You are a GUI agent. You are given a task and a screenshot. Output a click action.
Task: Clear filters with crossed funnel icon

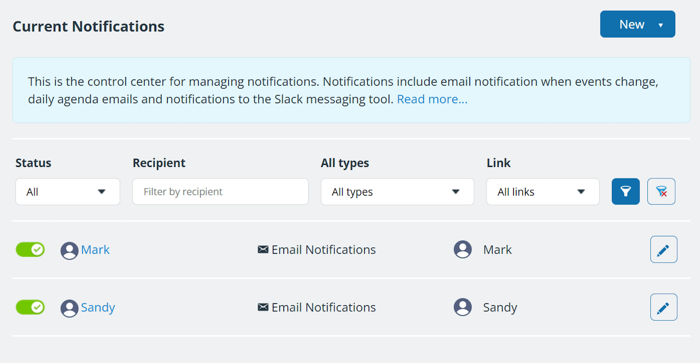tap(661, 191)
